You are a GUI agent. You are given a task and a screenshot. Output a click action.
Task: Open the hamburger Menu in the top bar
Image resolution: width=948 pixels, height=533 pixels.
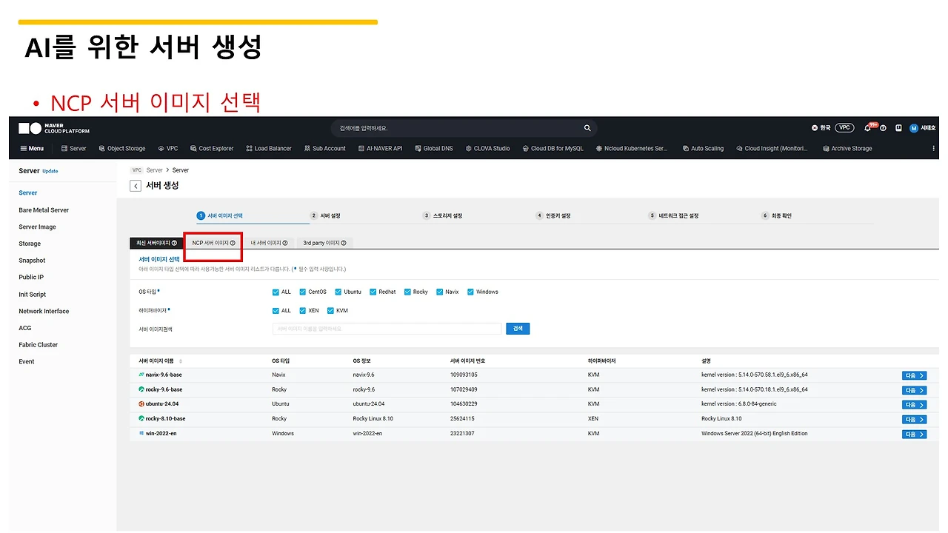click(31, 148)
